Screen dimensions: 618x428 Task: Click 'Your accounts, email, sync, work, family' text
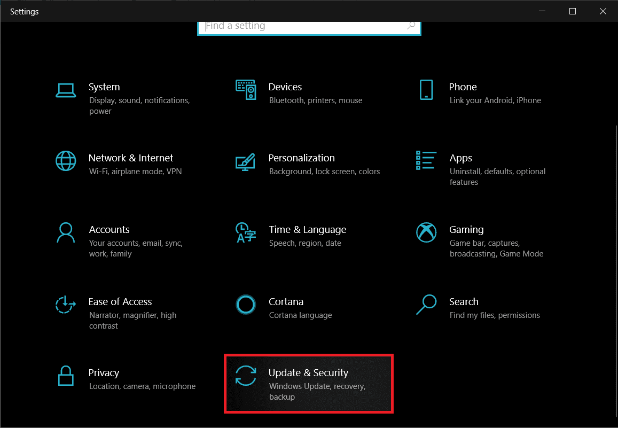coord(136,248)
